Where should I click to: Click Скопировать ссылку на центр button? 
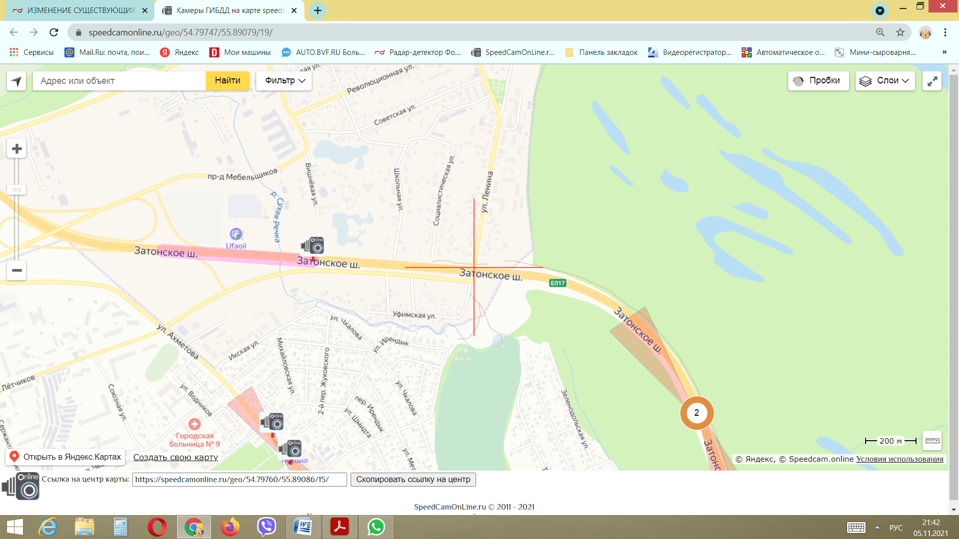[x=413, y=480]
